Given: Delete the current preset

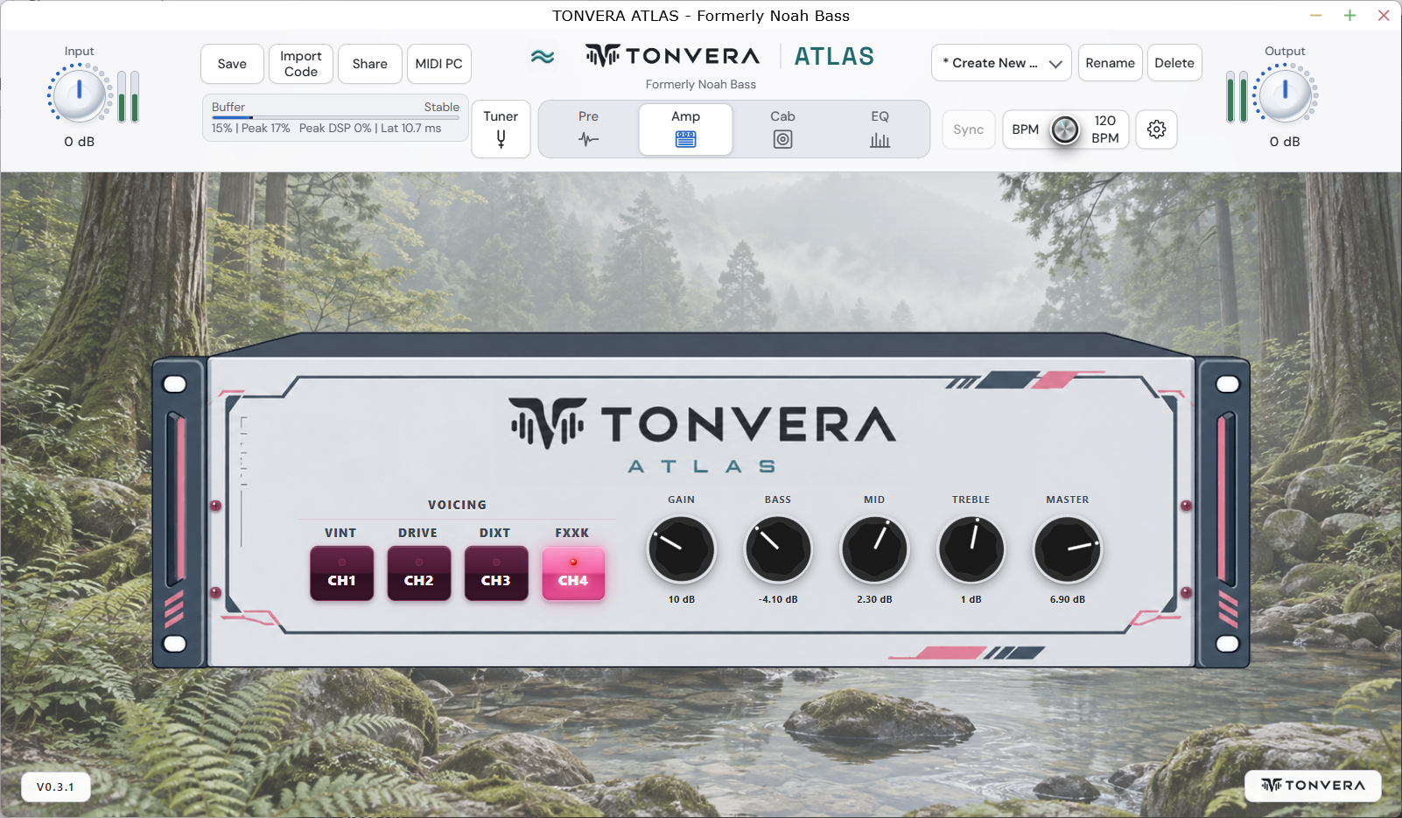Looking at the screenshot, I should click(1174, 63).
